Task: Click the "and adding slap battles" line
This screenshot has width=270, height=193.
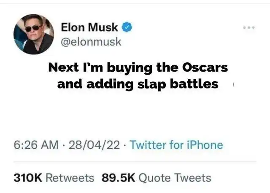Action: (138, 84)
